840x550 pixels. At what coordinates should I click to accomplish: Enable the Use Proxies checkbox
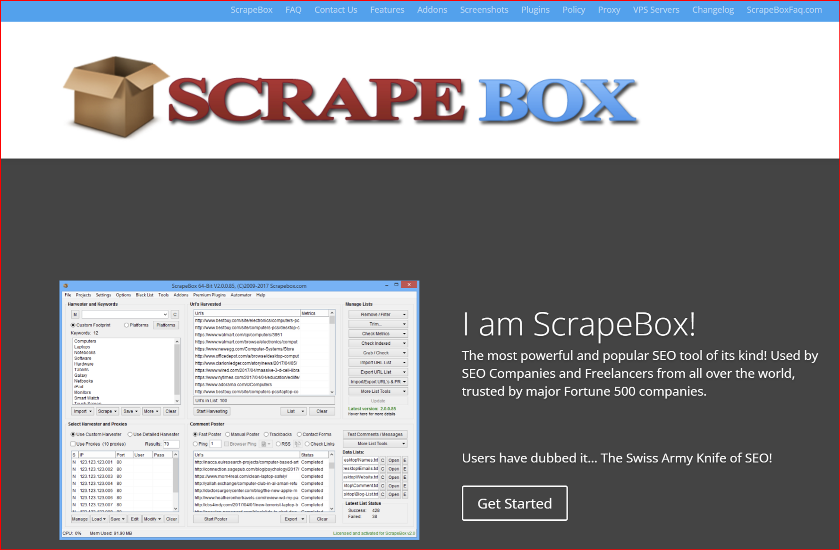tap(73, 444)
